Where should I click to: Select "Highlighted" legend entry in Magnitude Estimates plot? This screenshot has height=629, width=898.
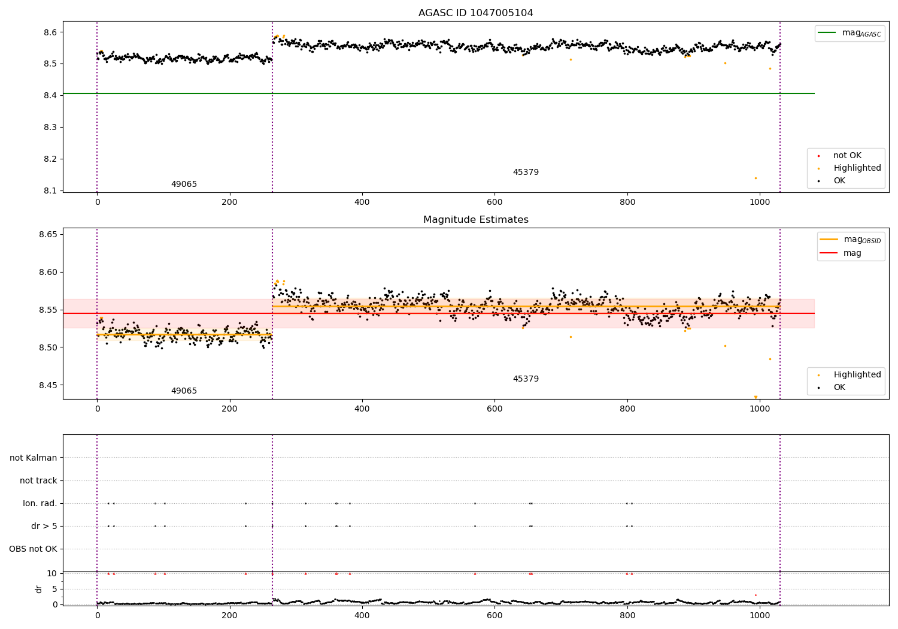pyautogui.click(x=857, y=375)
